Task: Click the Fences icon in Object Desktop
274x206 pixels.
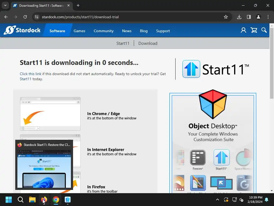Action: pos(198,157)
